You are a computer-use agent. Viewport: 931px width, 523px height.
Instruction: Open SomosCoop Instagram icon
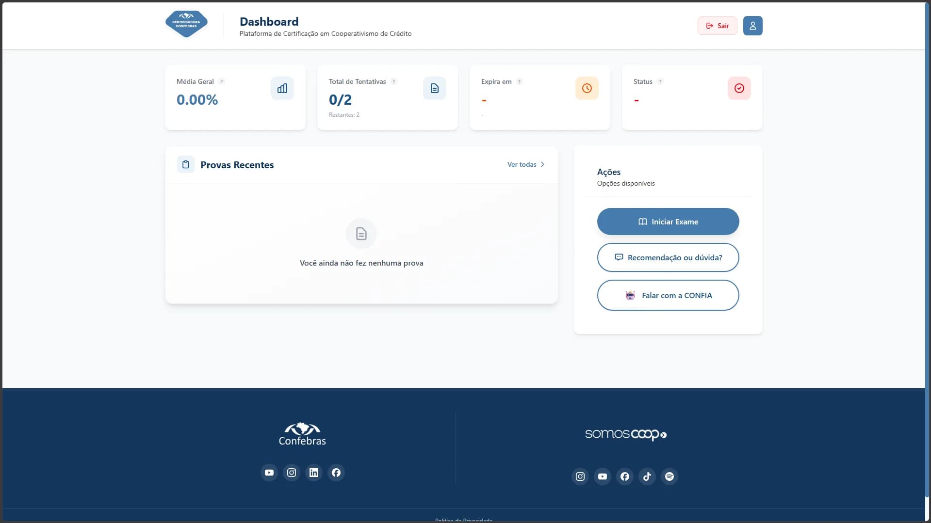(x=580, y=476)
